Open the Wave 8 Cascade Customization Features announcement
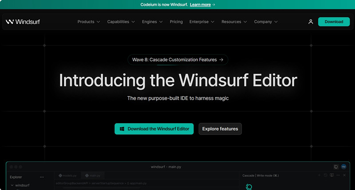This screenshot has width=355, height=190. pos(178,60)
